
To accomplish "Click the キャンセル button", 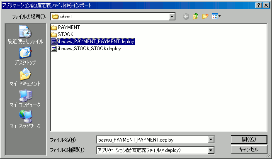I will (249, 149).
